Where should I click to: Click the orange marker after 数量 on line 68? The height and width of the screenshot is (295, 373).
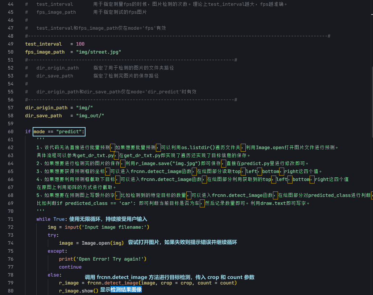point(188,195)
